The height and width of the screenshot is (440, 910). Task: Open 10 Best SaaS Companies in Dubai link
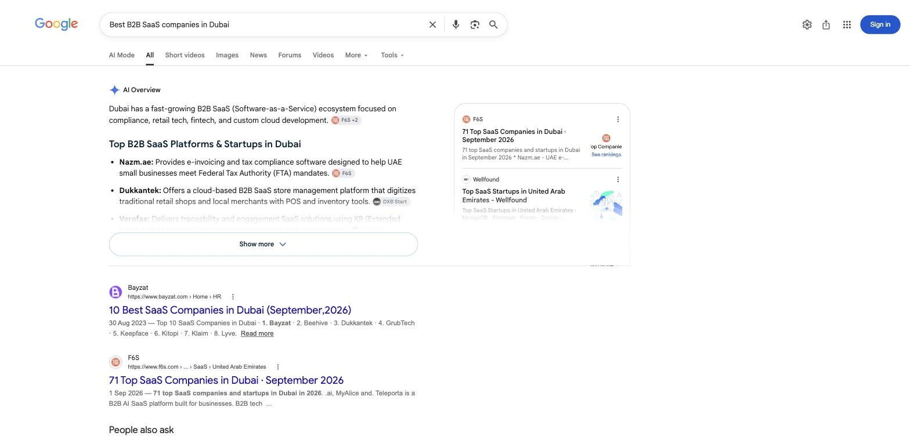pos(230,310)
